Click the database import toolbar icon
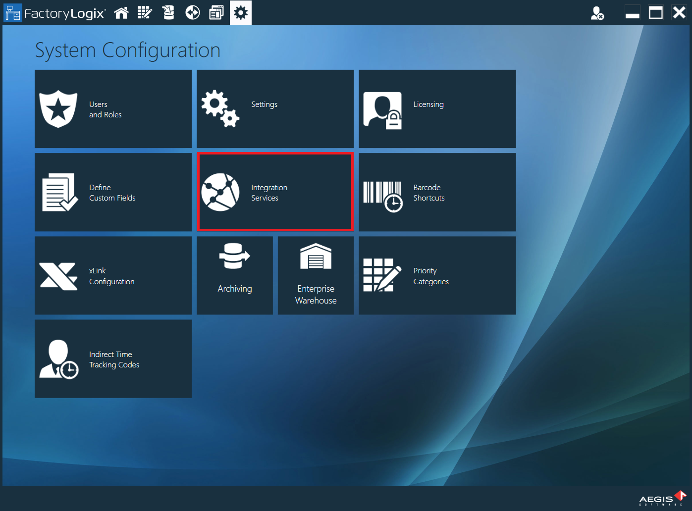This screenshot has width=692, height=511. click(x=168, y=12)
